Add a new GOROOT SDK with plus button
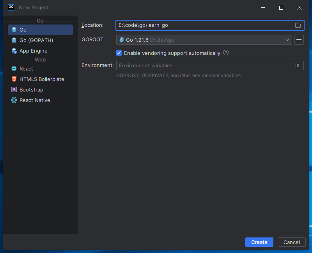The image size is (312, 253). click(x=299, y=40)
